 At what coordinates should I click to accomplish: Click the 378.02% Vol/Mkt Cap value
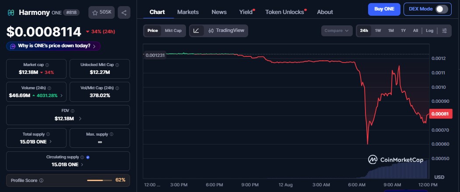[x=100, y=95]
